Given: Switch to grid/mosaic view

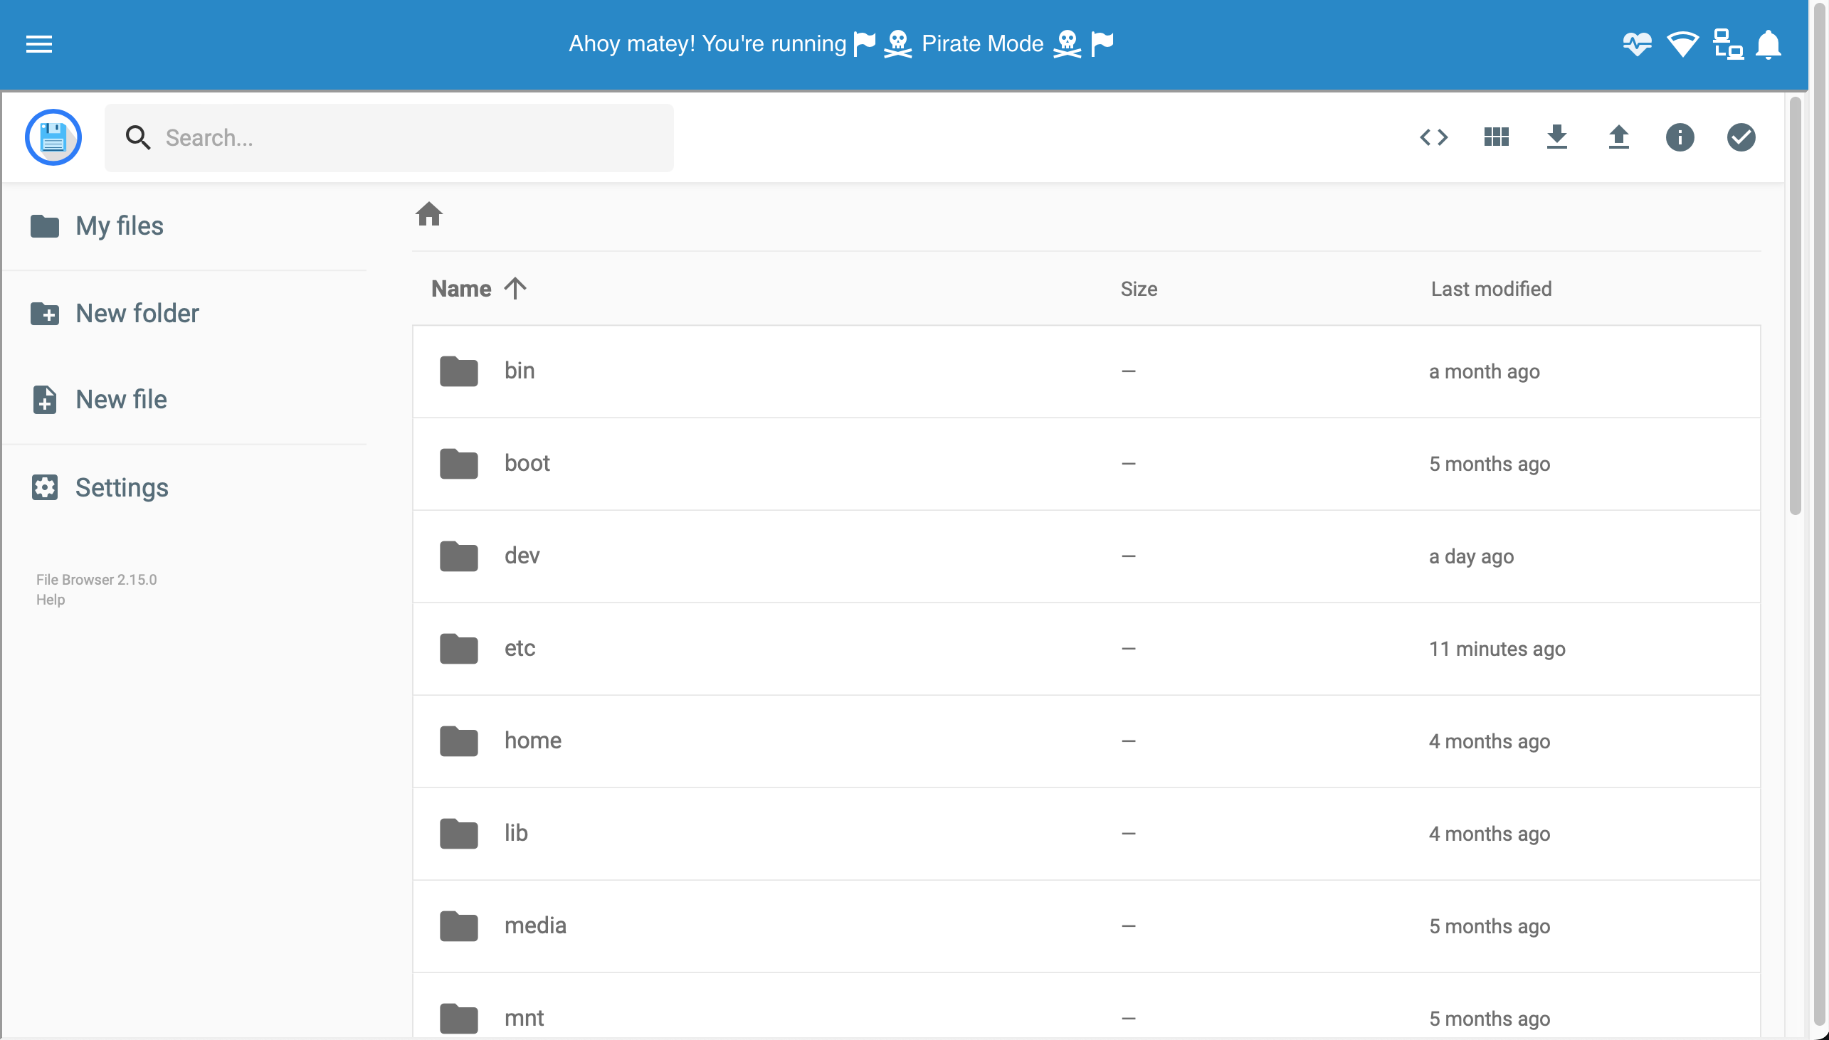Looking at the screenshot, I should point(1497,137).
